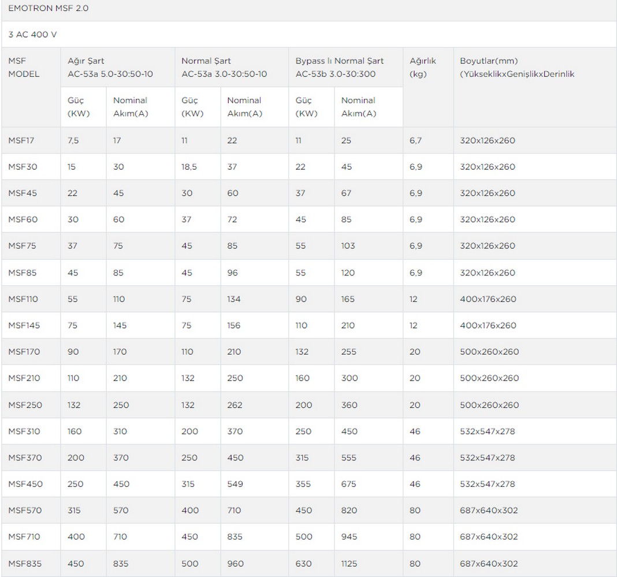617x577 pixels.
Task: Click the MSF170 model name
Action: [x=24, y=352]
